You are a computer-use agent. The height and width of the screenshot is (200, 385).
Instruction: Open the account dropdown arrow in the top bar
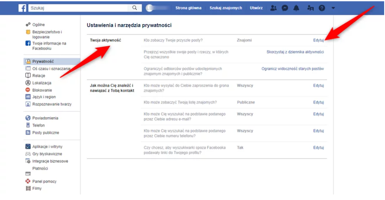click(333, 8)
